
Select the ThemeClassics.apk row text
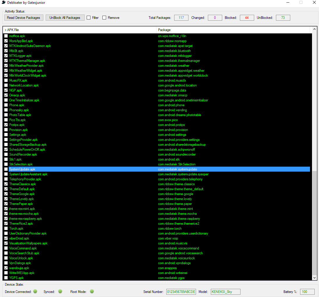(23, 184)
